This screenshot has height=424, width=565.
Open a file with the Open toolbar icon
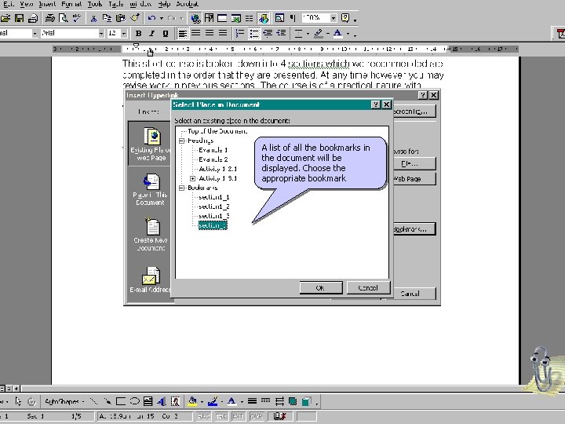coord(5,18)
